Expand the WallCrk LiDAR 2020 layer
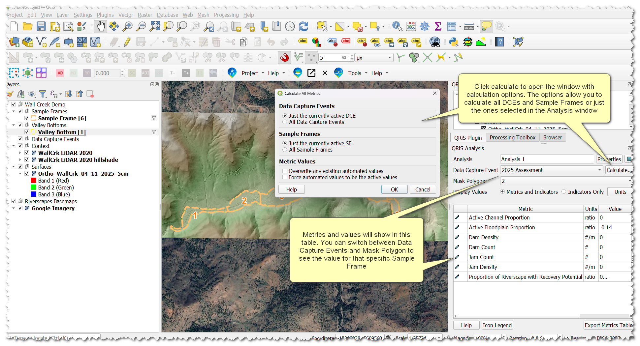Image resolution: width=640 pixels, height=346 pixels. click(x=20, y=153)
